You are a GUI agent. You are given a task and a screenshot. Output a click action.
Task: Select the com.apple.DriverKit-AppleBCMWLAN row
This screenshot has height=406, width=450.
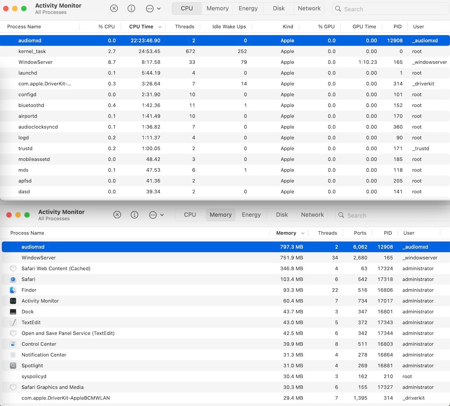[x=226, y=398]
